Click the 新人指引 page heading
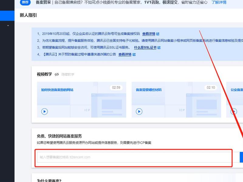243x182 pixels. [x=28, y=15]
